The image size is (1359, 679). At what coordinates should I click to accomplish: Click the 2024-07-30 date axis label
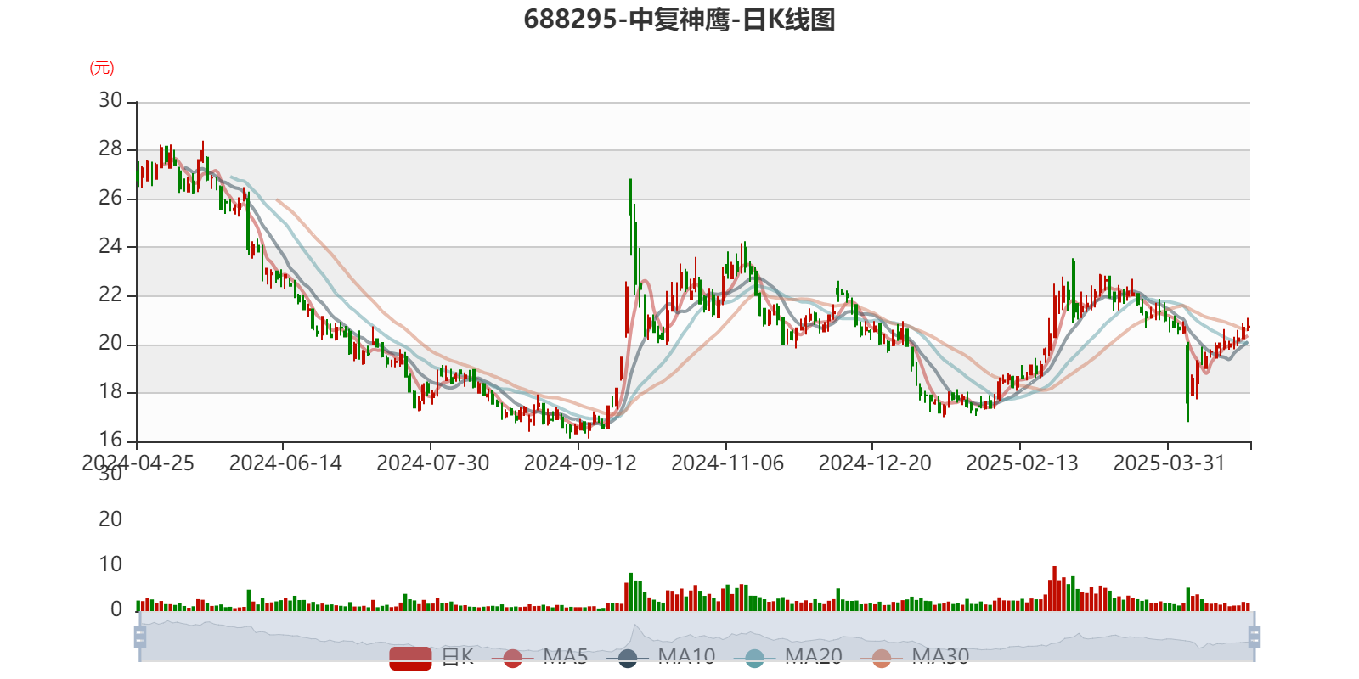click(x=433, y=463)
